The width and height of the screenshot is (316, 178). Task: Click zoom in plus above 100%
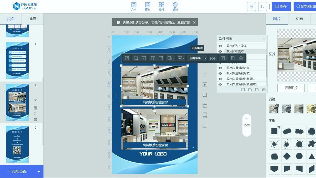(247, 118)
